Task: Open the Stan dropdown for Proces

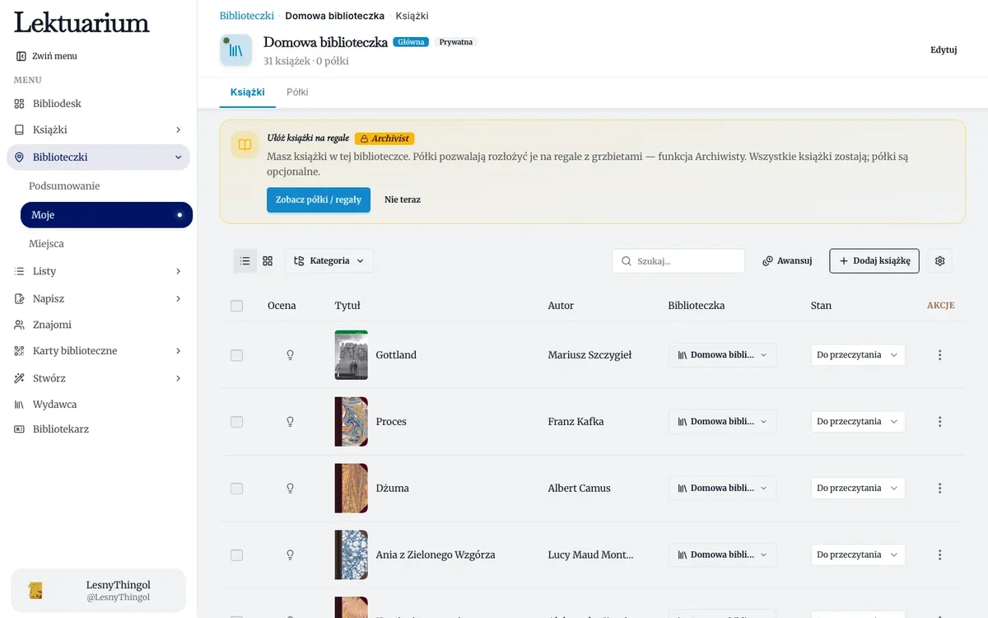Action: tap(858, 422)
